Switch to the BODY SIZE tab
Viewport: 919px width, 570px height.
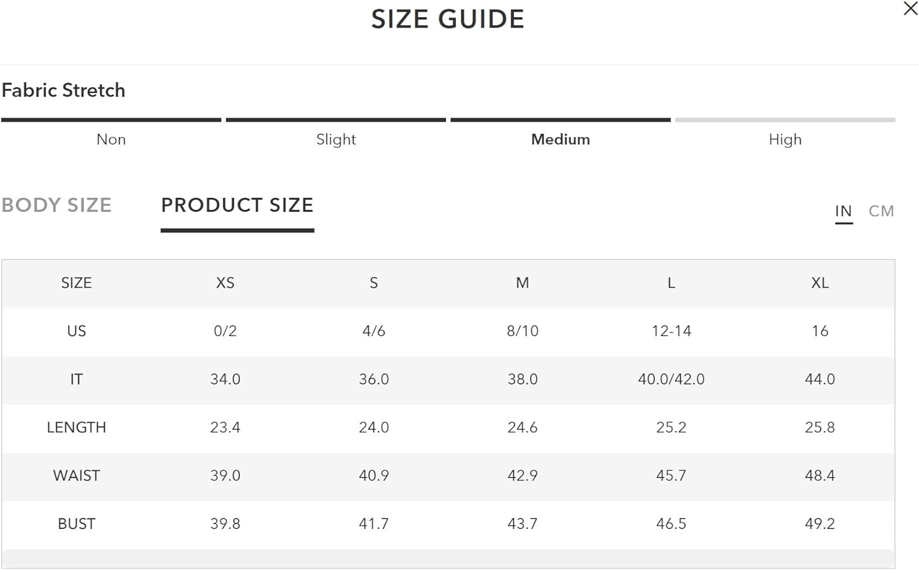pyautogui.click(x=56, y=205)
